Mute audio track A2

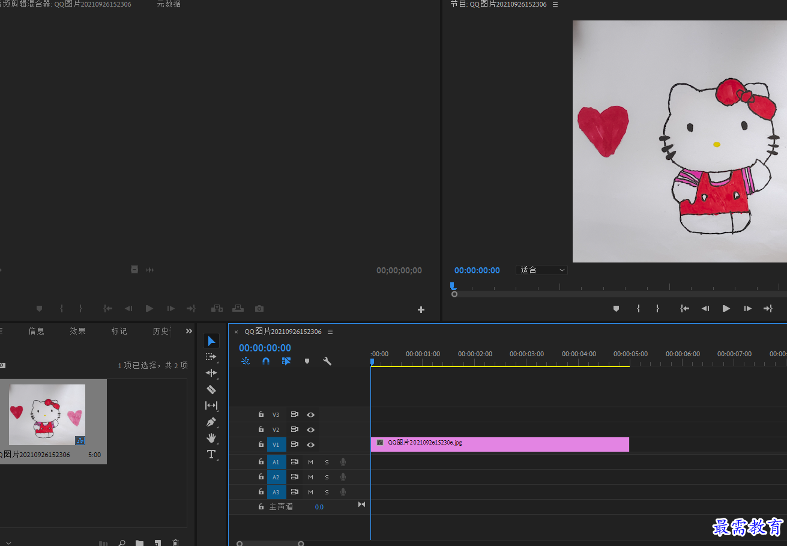(310, 477)
